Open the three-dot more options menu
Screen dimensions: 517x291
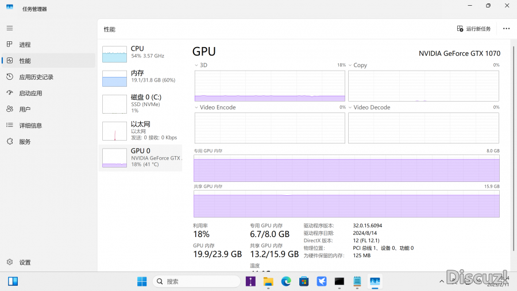[507, 29]
